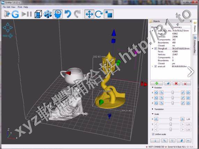Expand the anais.stl tree node
The height and width of the screenshot is (149, 199).
[x=153, y=66]
